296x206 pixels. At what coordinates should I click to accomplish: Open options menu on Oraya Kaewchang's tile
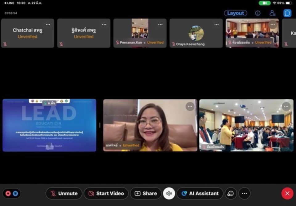pyautogui.click(x=216, y=24)
